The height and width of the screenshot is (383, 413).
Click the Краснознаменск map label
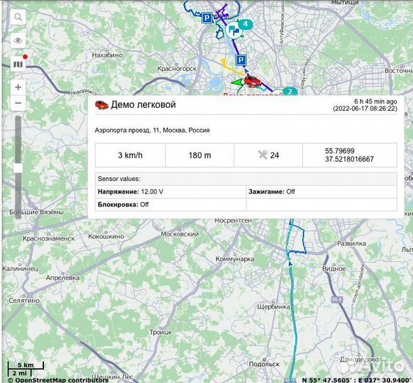[x=49, y=238]
